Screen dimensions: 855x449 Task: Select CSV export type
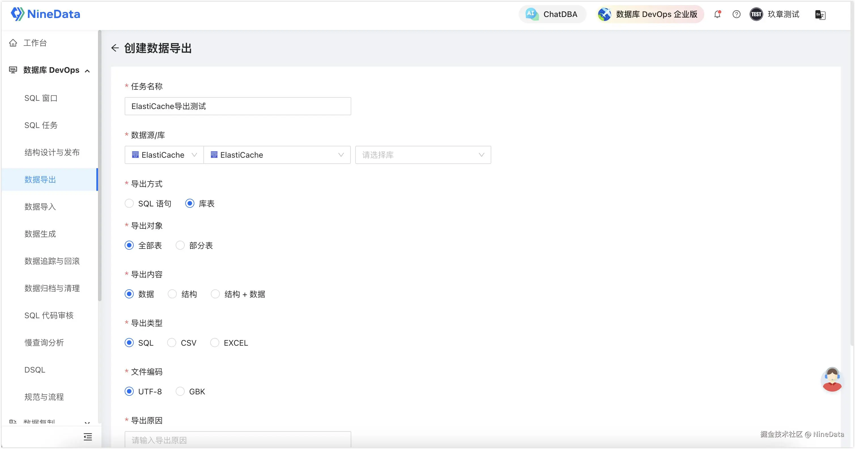click(x=172, y=343)
